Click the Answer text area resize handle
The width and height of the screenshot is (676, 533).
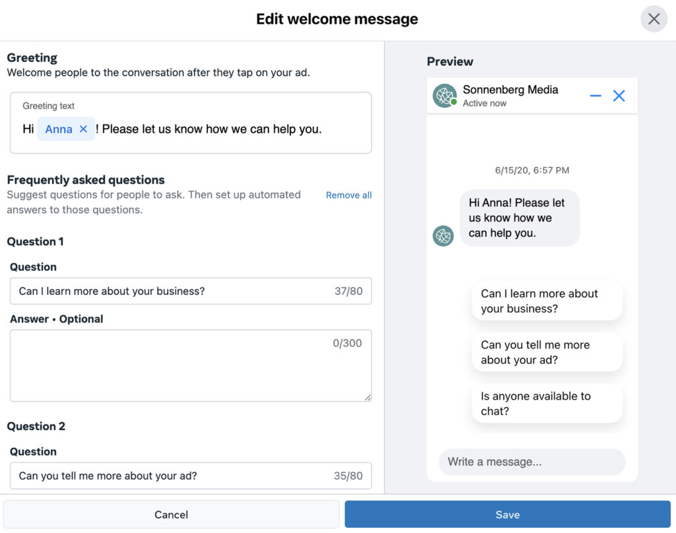(367, 396)
